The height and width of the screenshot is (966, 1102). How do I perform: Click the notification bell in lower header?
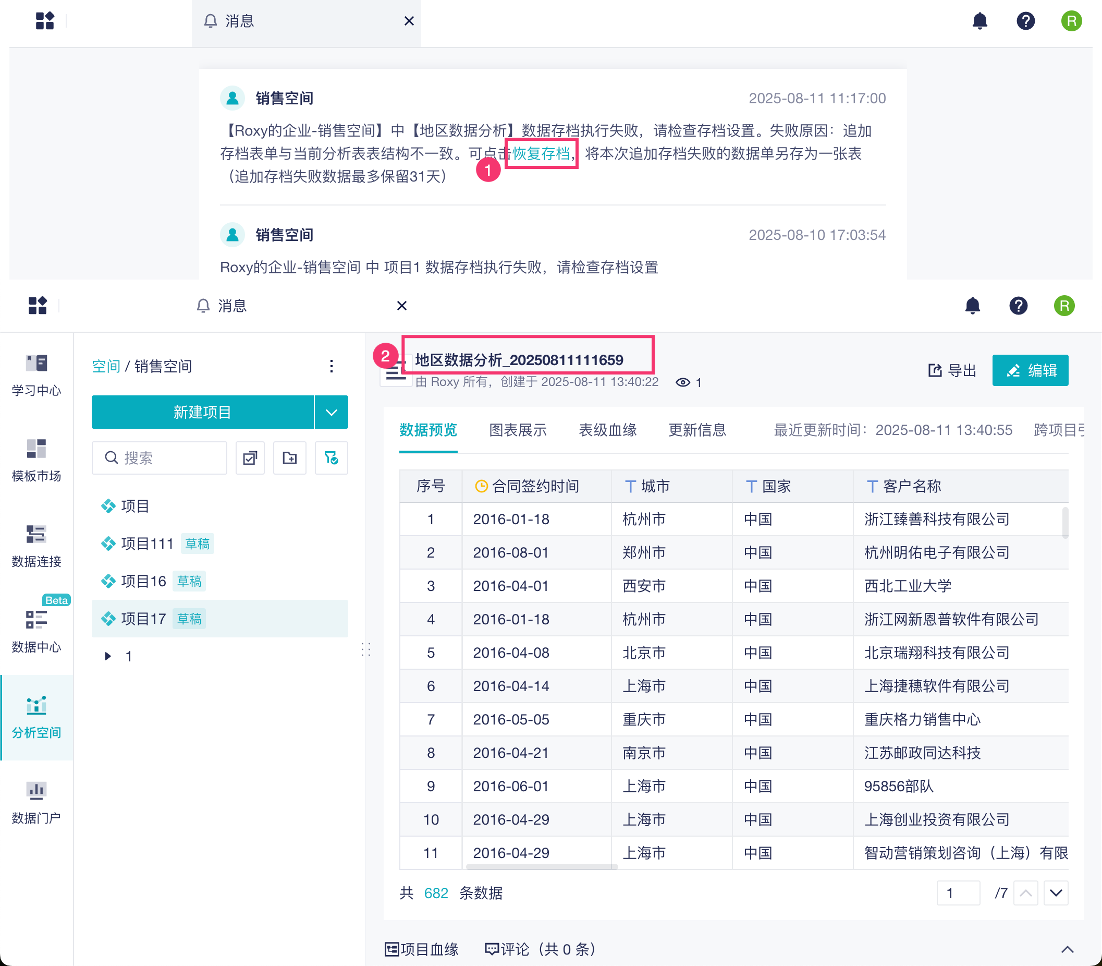(972, 306)
